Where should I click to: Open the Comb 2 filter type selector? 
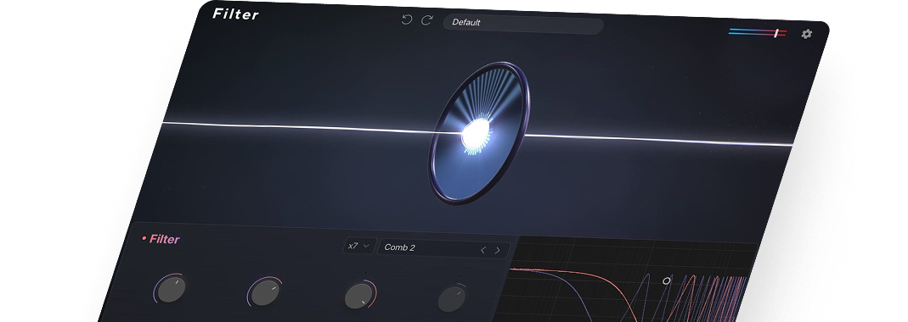(x=444, y=248)
